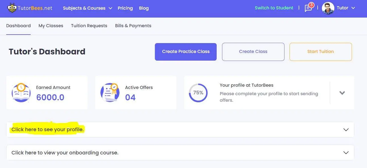Go to the Bills & Payments tab
Screen dimensions: 367x168
[133, 26]
